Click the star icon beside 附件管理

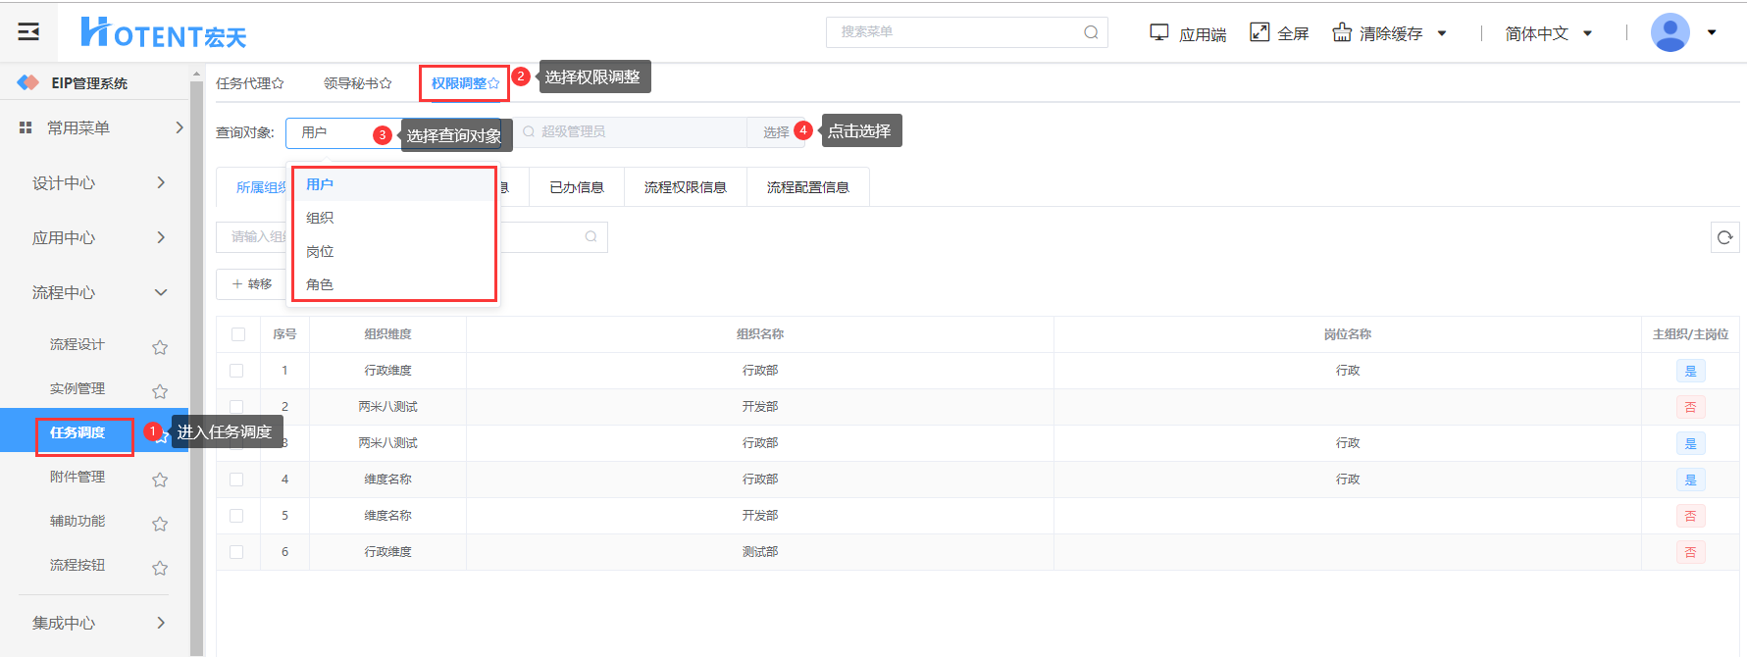[160, 480]
